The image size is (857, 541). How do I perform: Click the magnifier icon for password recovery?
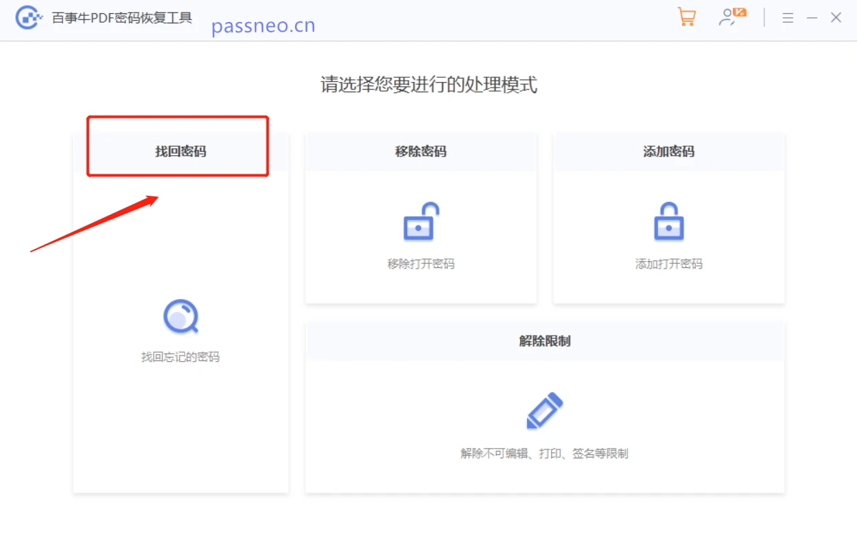tap(180, 317)
